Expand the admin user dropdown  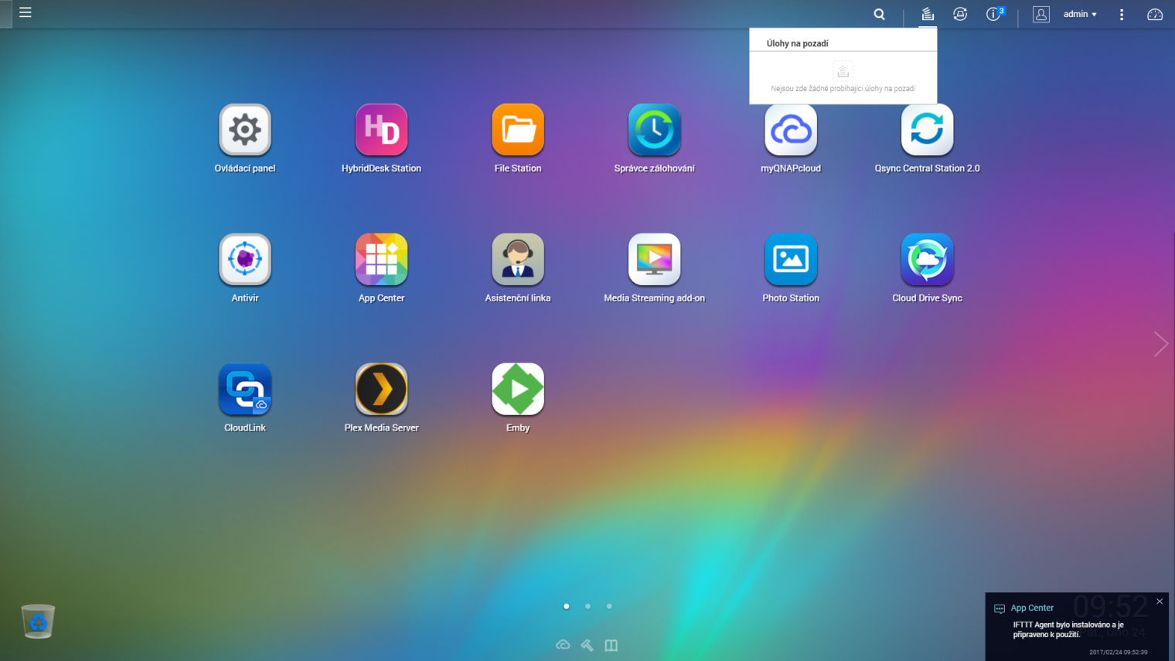point(1080,14)
